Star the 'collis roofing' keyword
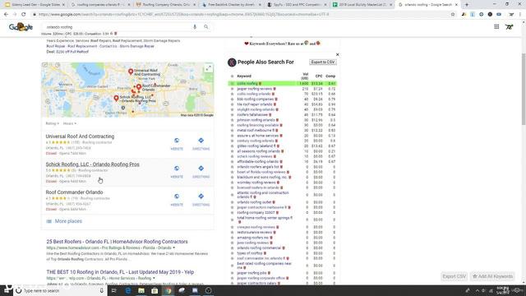 (232, 84)
